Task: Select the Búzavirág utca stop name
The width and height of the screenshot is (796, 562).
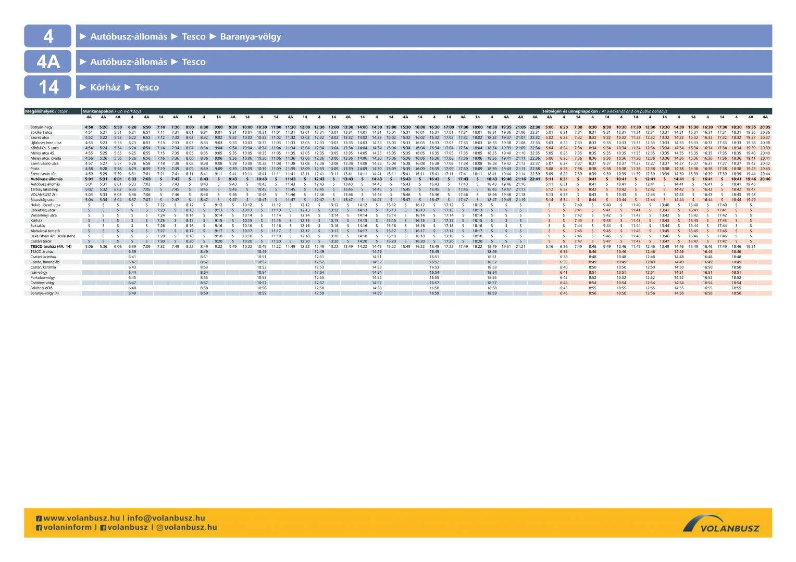Action: 42,200
